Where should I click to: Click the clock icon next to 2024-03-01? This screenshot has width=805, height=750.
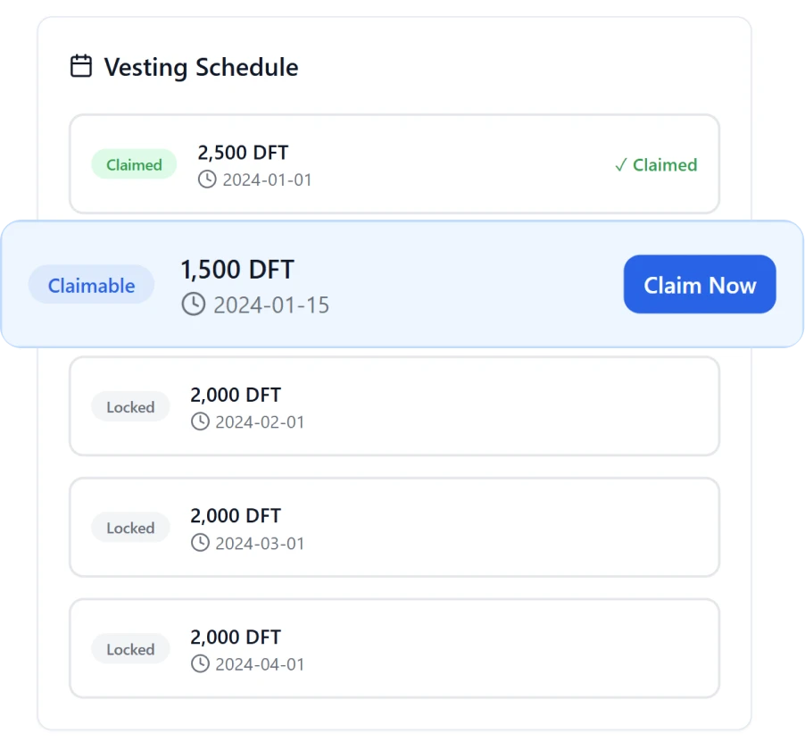coord(201,543)
